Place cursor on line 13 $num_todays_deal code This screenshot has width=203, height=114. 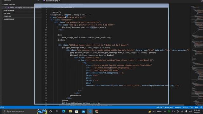86,37
